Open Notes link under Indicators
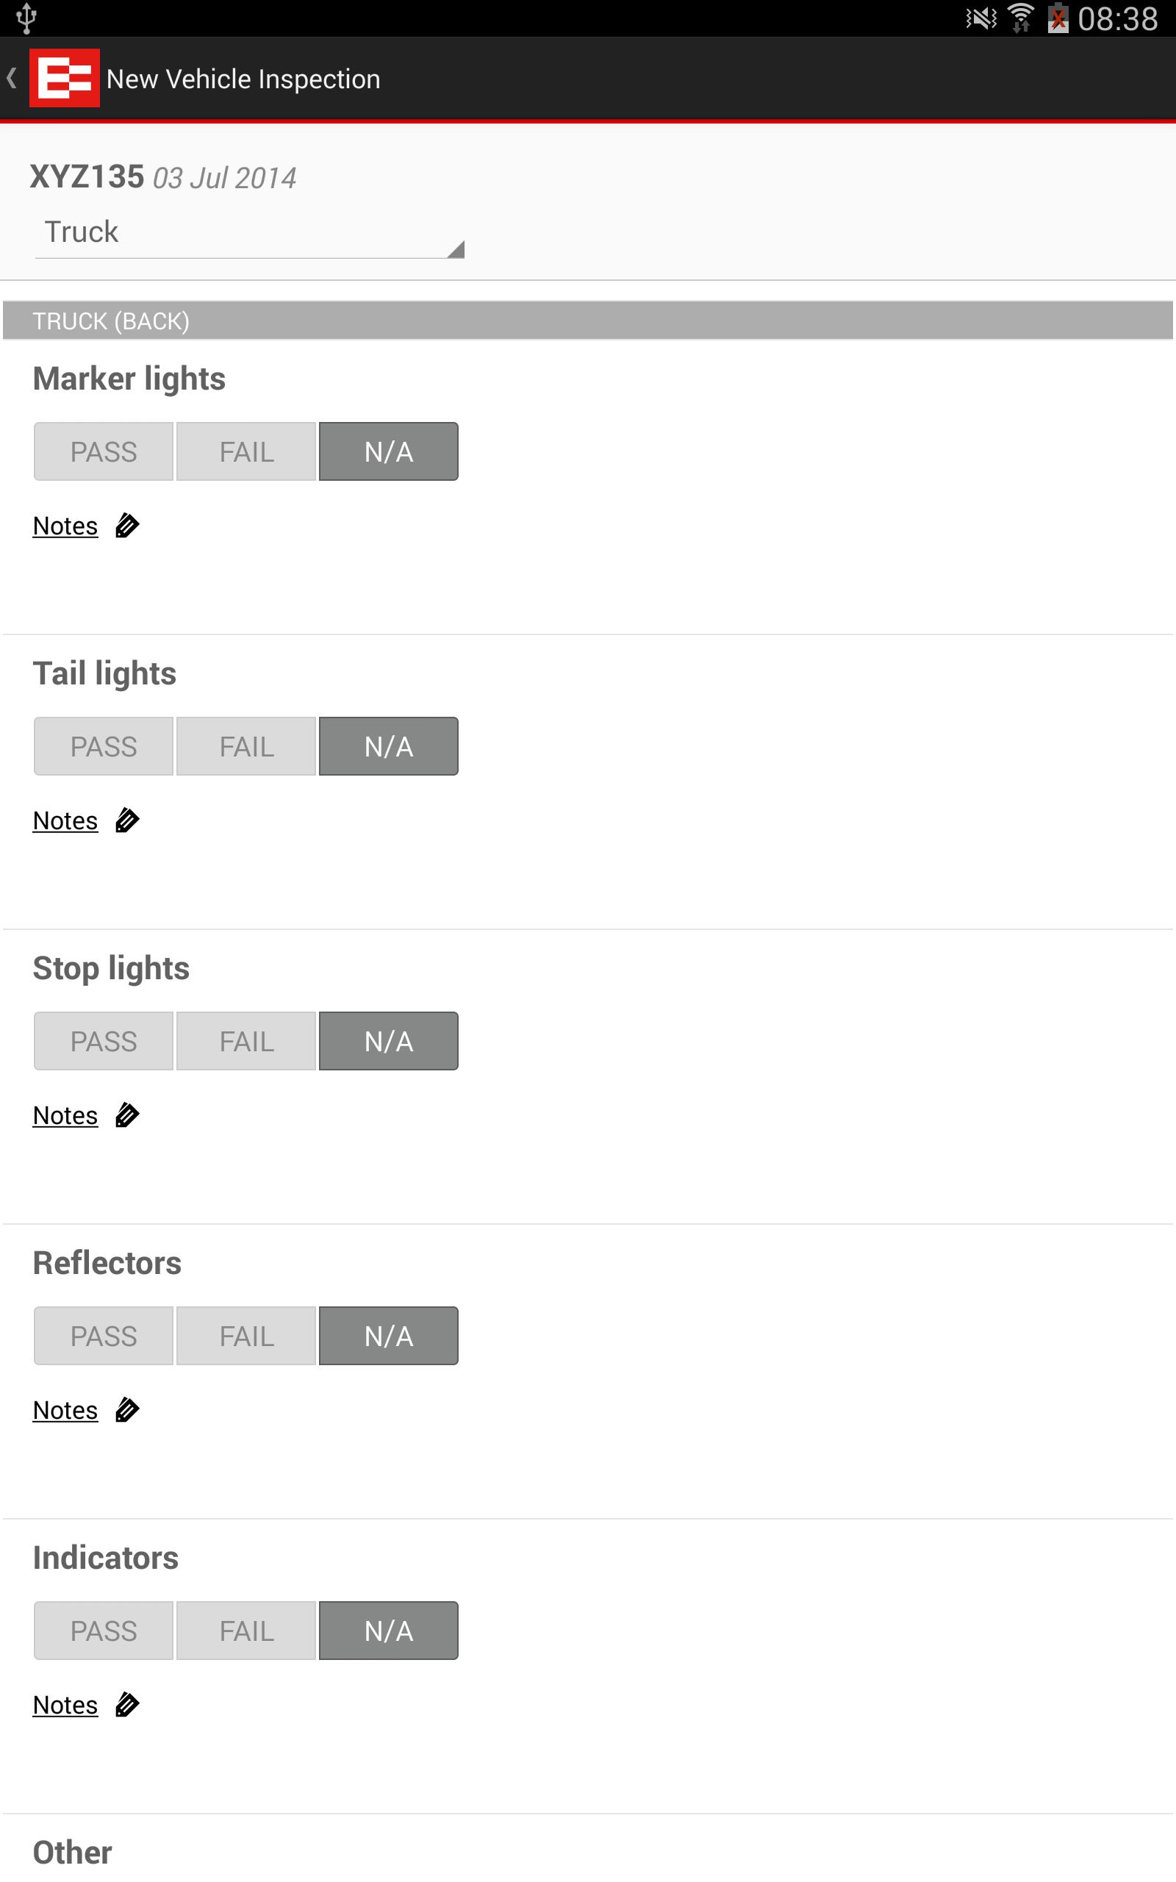 click(x=65, y=1706)
